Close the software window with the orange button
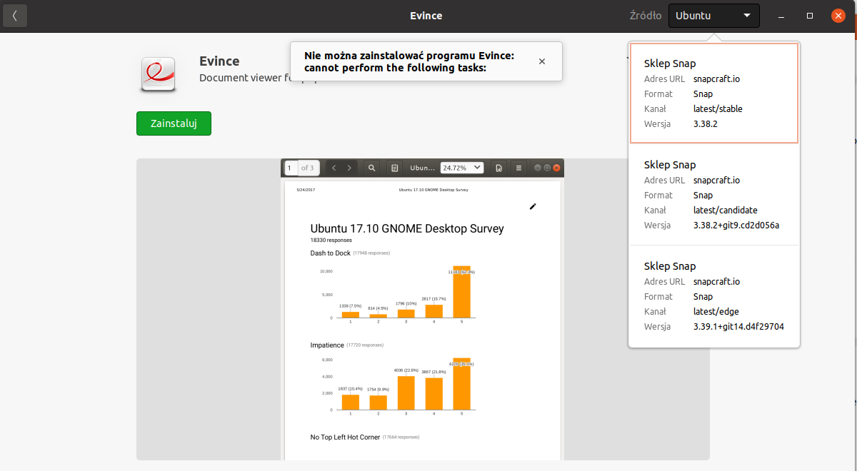The width and height of the screenshot is (857, 471). [x=838, y=16]
